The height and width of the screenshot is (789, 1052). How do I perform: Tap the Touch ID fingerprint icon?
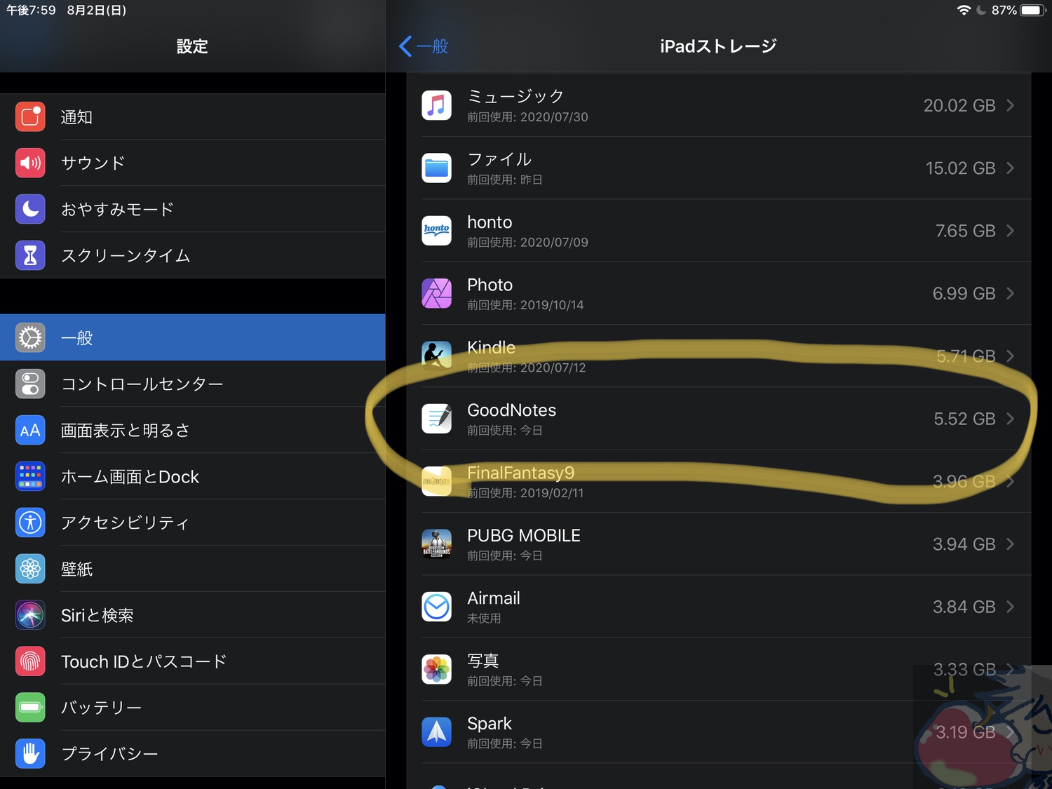tap(30, 662)
